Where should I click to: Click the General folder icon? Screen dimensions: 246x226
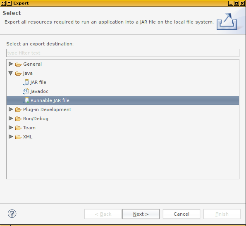[x=18, y=64]
